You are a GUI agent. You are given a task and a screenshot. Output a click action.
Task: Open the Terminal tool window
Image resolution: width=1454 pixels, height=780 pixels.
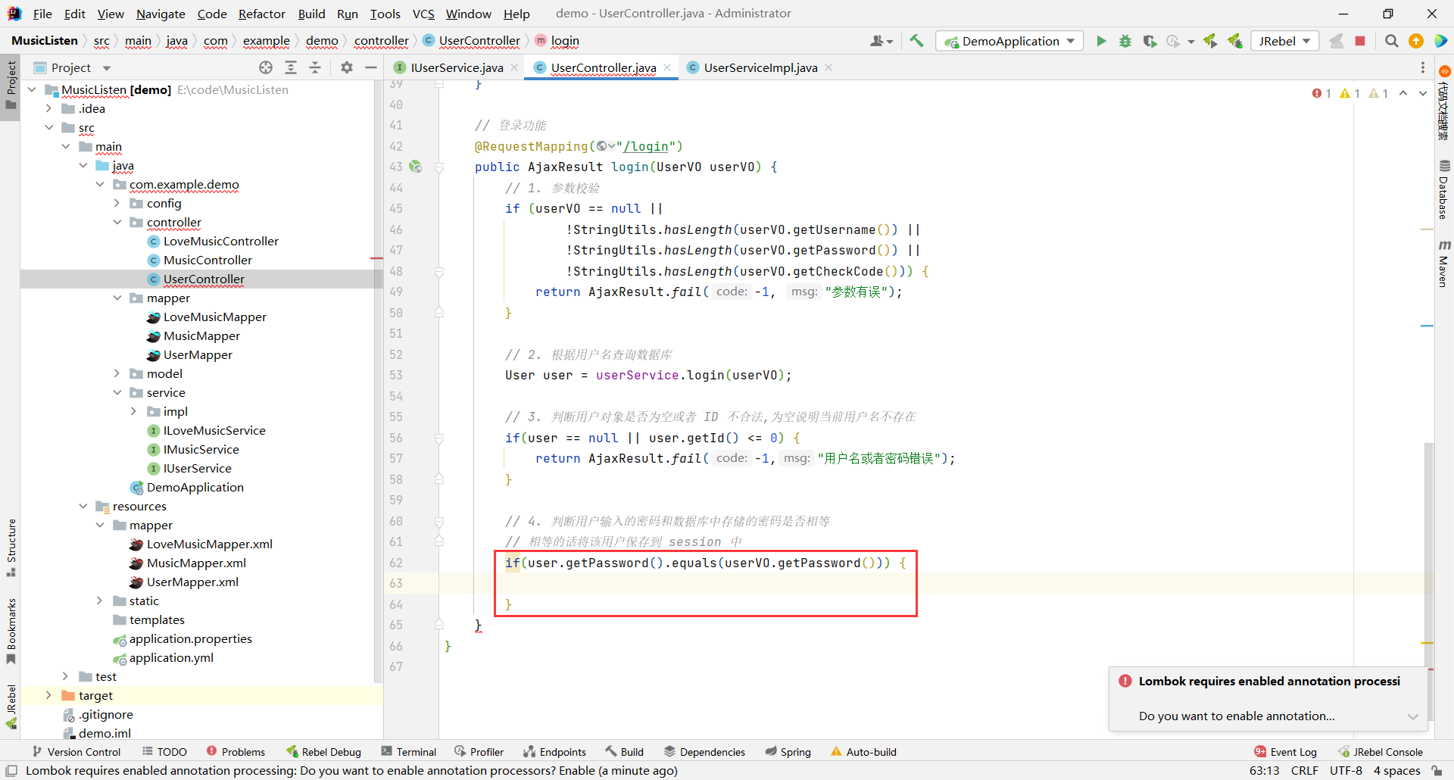(x=409, y=751)
